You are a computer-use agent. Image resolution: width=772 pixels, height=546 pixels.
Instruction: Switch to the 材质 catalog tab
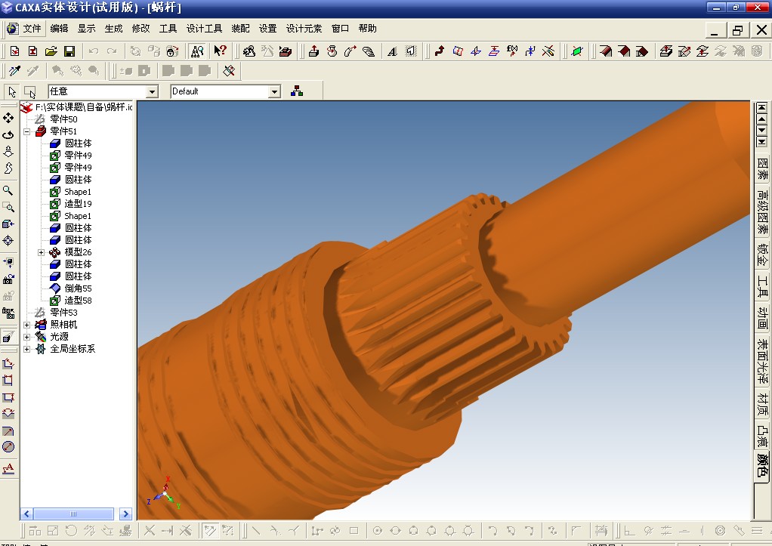[x=762, y=404]
